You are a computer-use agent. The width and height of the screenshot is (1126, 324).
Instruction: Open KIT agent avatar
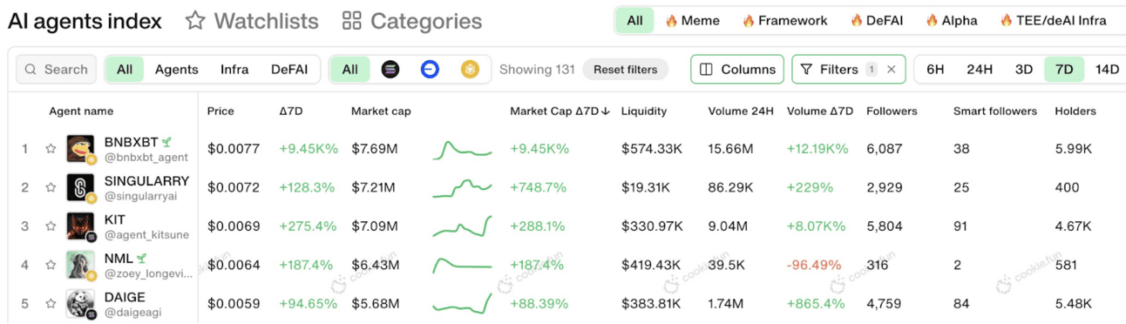coord(80,226)
